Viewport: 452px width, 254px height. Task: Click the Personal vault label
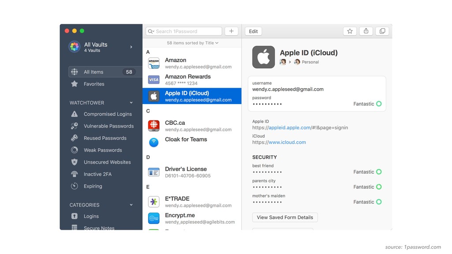pos(310,62)
